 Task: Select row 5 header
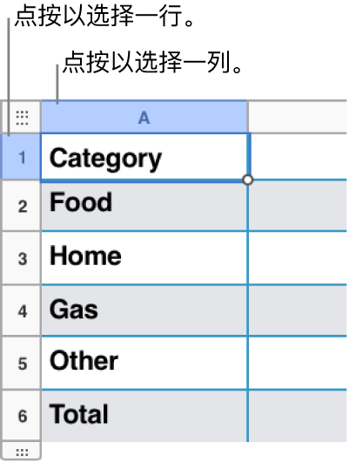pyautogui.click(x=22, y=364)
